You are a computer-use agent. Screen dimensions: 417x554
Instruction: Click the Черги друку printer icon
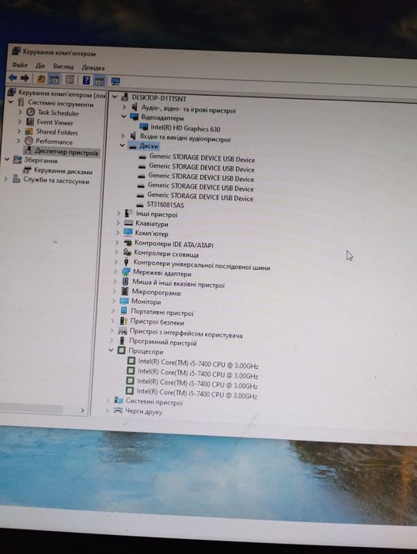click(x=118, y=411)
